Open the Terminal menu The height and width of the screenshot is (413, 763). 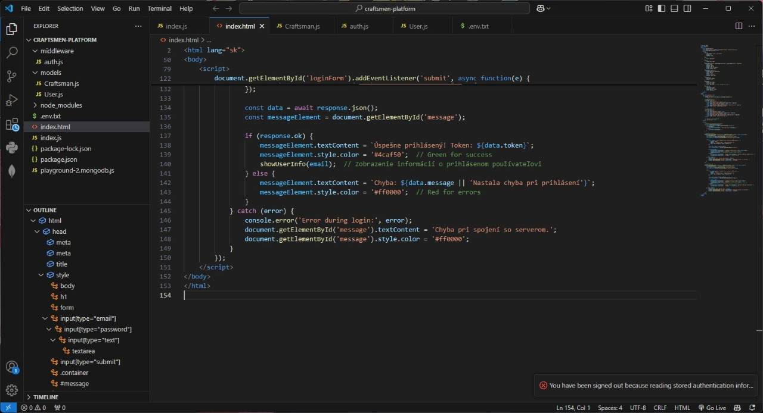159,8
